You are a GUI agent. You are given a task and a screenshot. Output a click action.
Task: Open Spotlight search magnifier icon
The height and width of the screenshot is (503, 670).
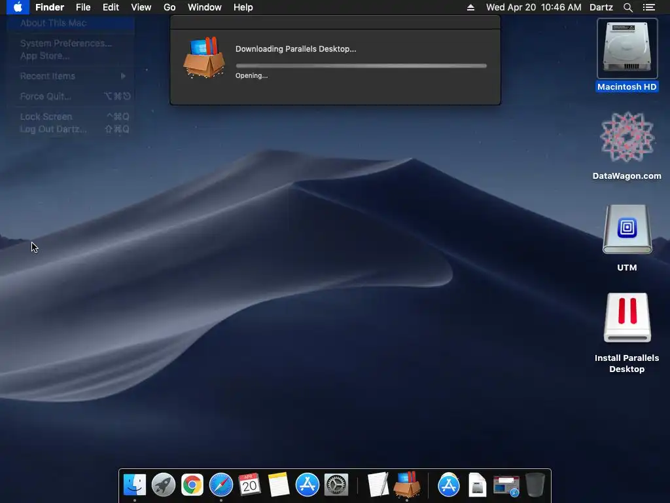click(627, 7)
